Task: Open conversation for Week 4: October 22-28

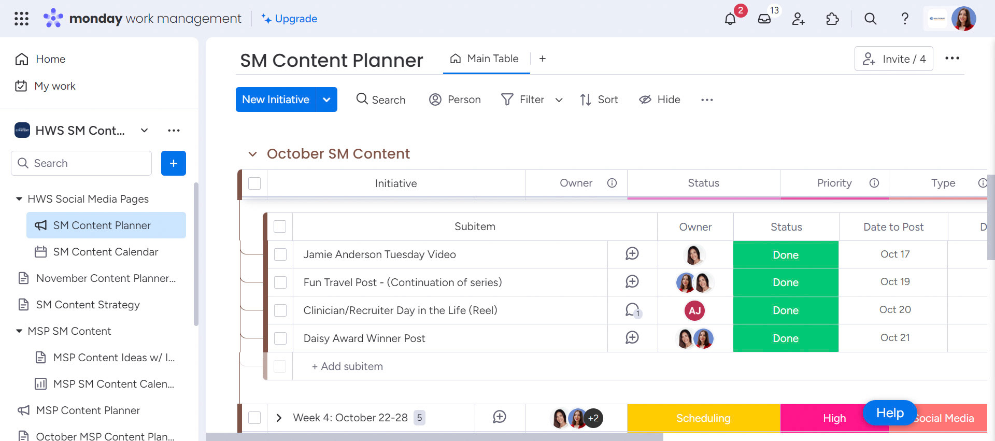Action: (500, 417)
